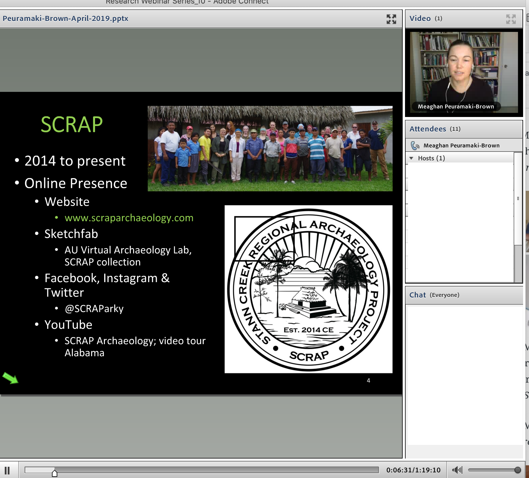Click the phone audio icon beside Meaghan
The height and width of the screenshot is (478, 529).
(x=415, y=145)
